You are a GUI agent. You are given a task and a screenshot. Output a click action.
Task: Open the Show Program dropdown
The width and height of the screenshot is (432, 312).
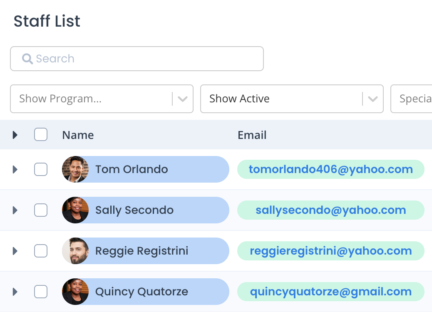102,99
